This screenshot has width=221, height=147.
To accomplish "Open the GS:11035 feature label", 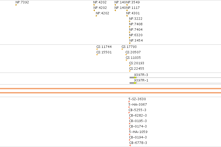I will [133, 58].
